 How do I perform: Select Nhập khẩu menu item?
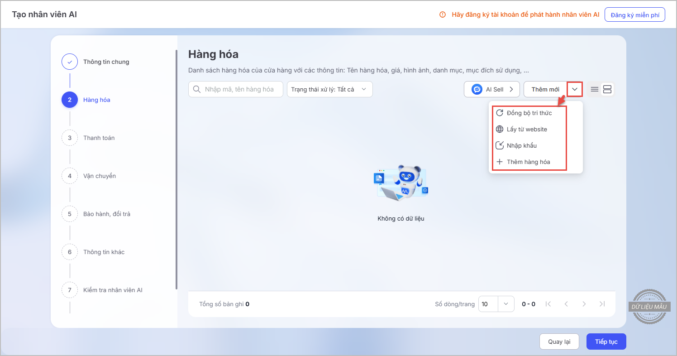click(x=521, y=145)
